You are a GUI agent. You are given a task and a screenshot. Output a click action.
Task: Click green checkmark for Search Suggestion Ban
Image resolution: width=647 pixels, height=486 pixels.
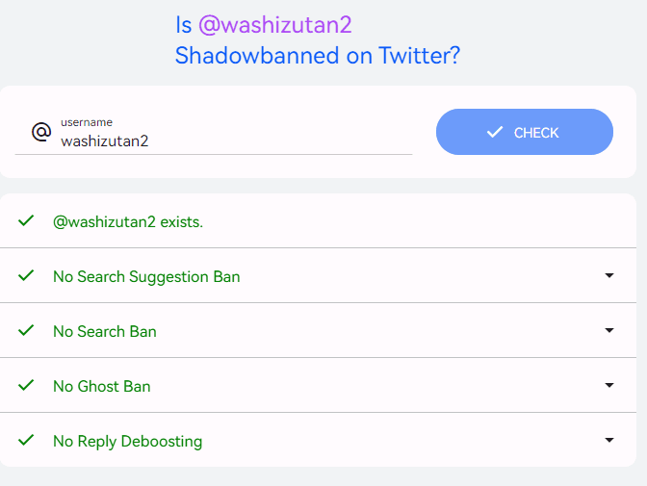tap(26, 275)
